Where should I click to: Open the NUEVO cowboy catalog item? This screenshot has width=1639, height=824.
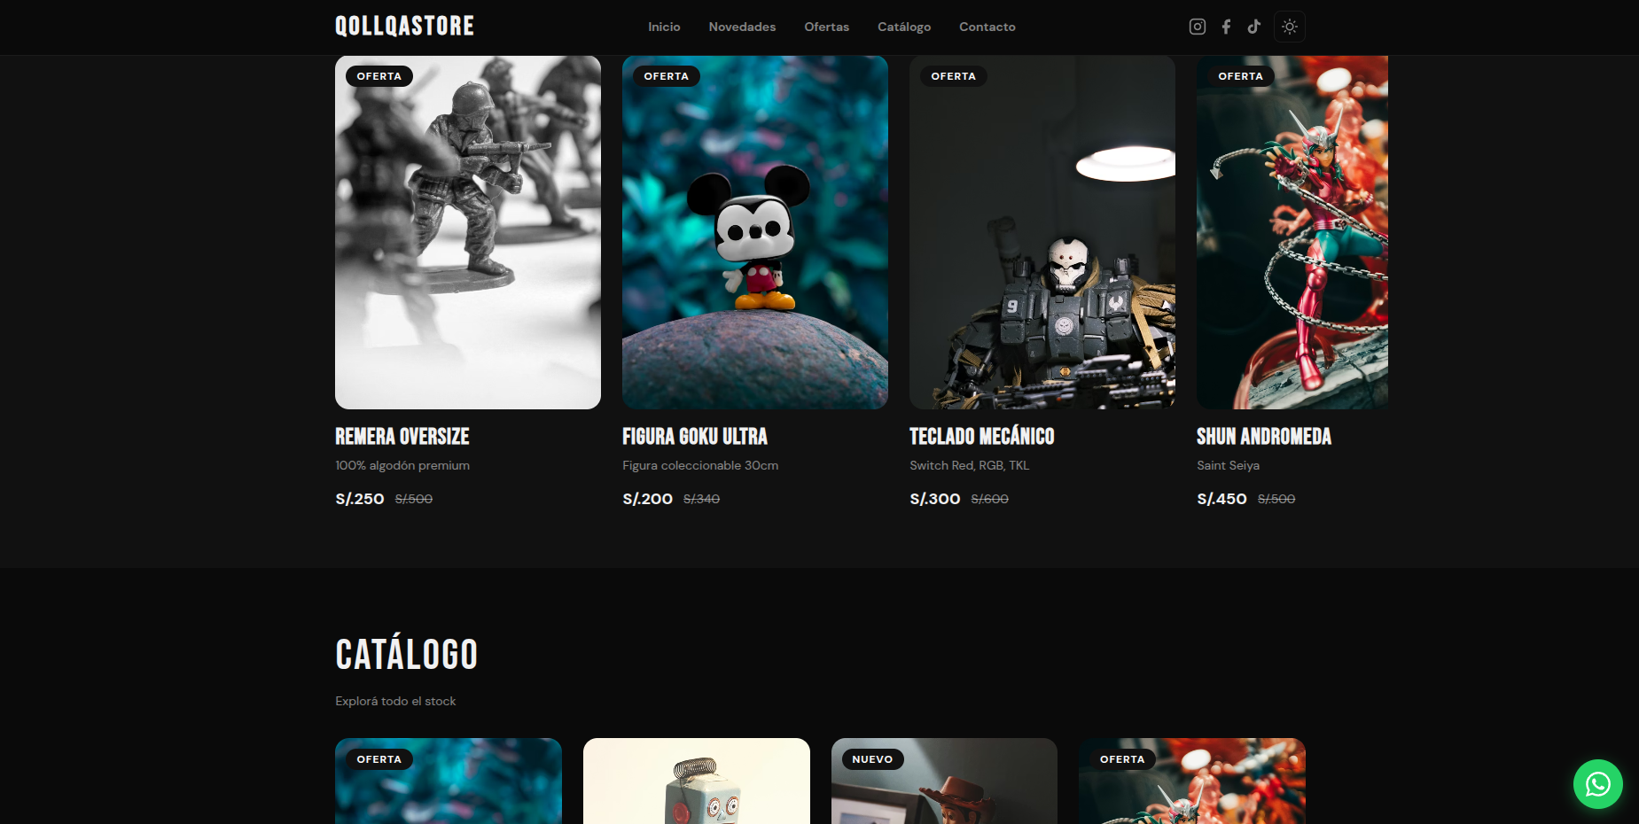[x=944, y=781]
